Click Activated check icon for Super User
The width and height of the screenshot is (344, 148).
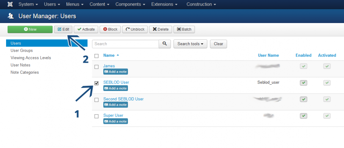(327, 116)
